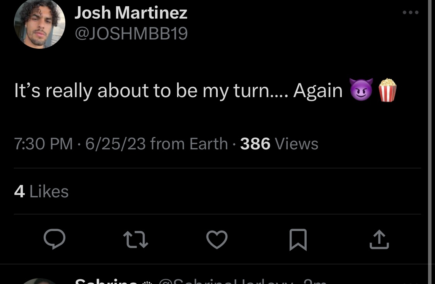This screenshot has height=284, width=435.
Task: Open Josh Martinez's profile picture
Action: (40, 24)
